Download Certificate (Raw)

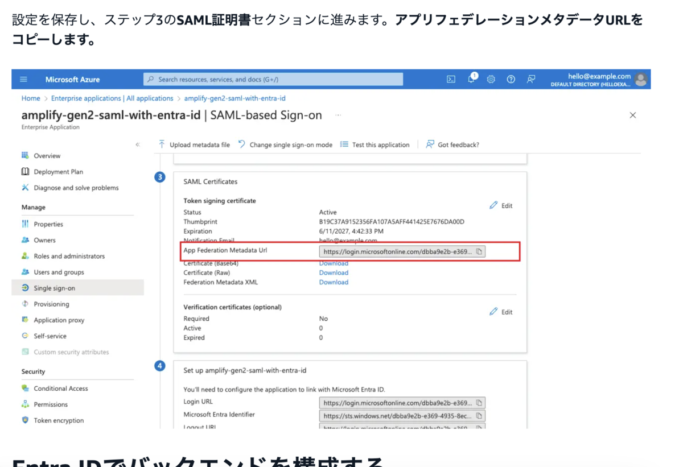[x=334, y=272]
